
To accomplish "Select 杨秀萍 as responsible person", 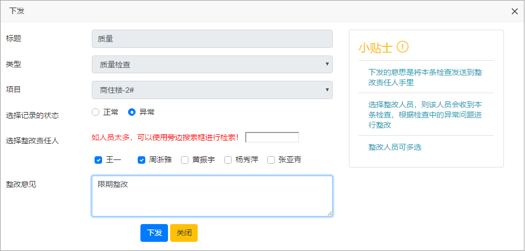I will [x=228, y=160].
